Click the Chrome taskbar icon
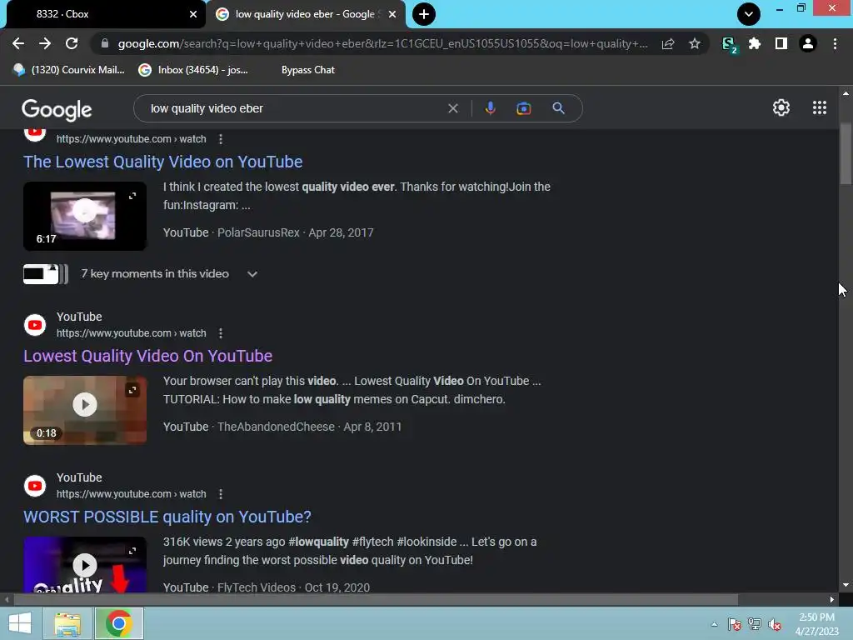This screenshot has height=640, width=853. pyautogui.click(x=119, y=623)
